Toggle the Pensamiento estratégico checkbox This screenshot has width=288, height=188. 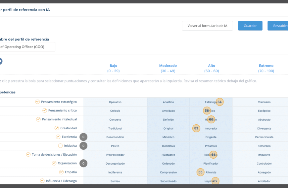tap(38, 102)
